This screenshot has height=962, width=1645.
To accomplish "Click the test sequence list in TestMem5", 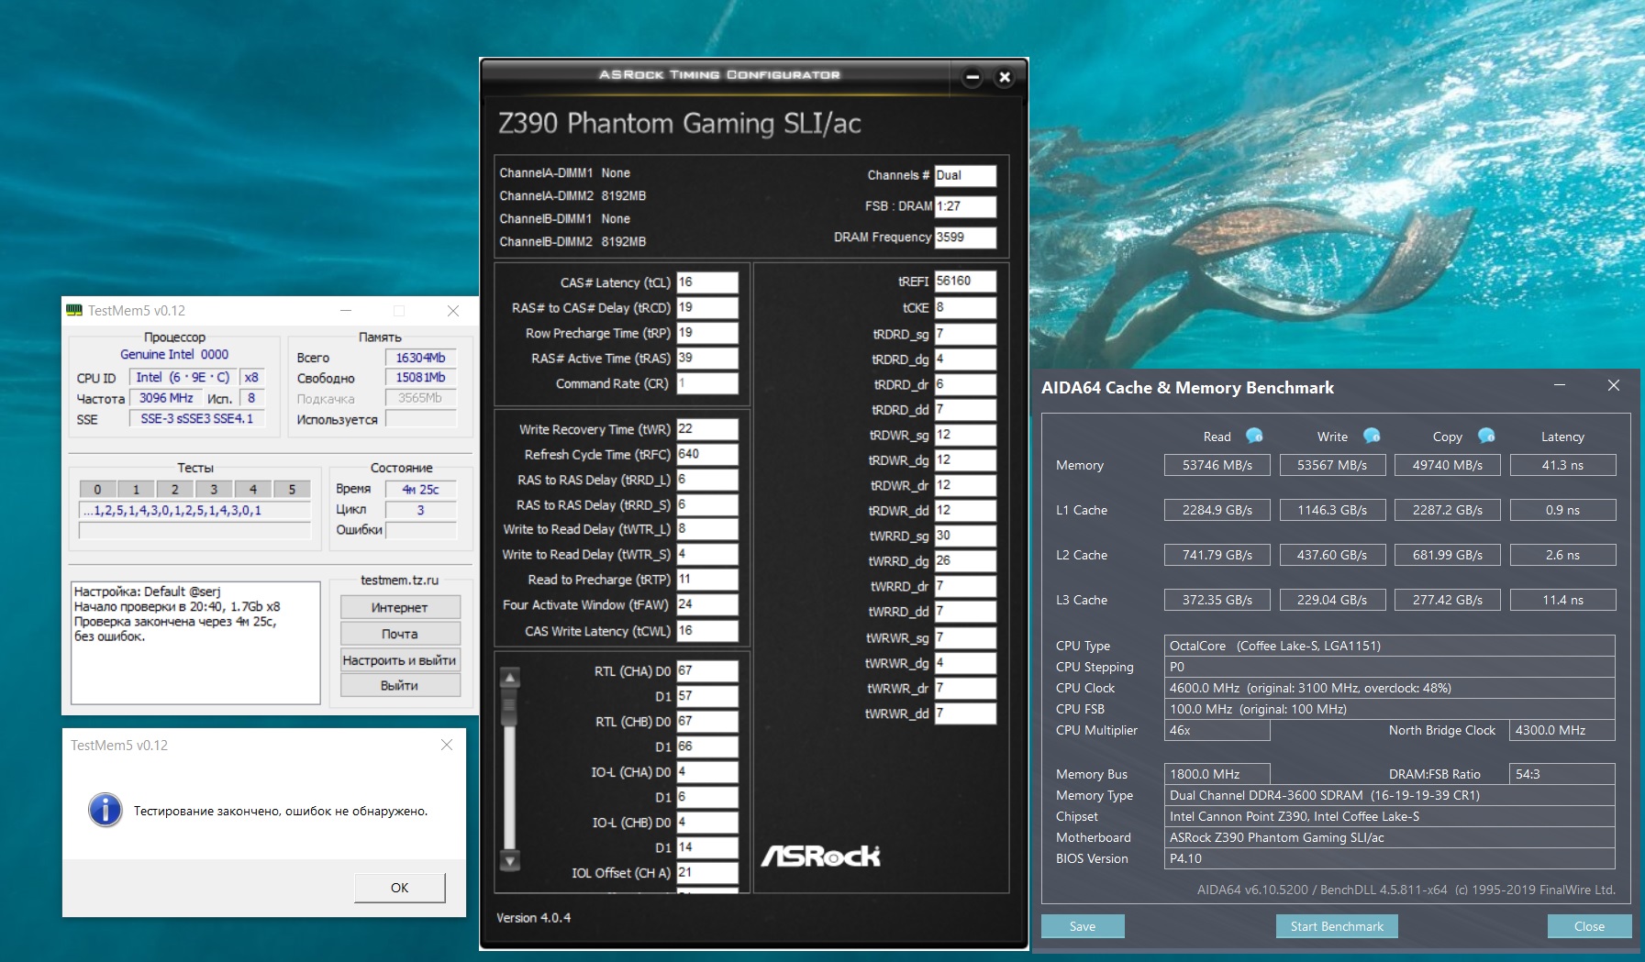I will (x=195, y=511).
